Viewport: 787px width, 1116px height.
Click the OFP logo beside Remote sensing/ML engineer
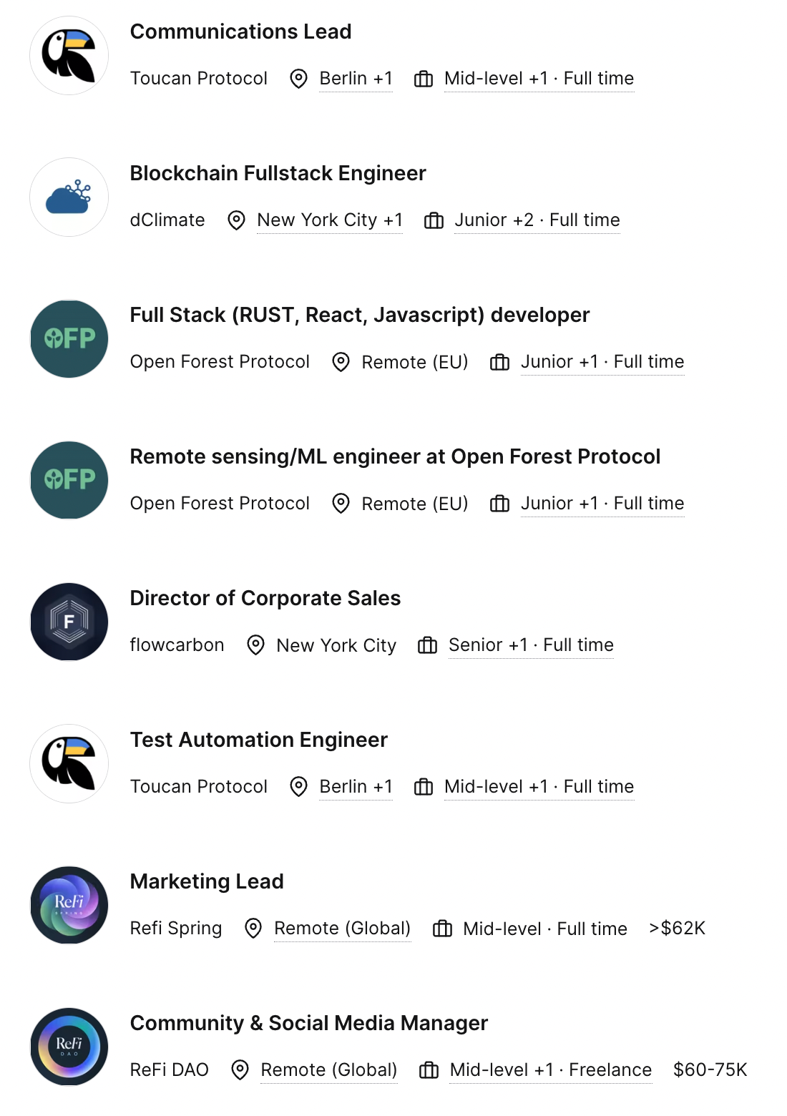69,481
